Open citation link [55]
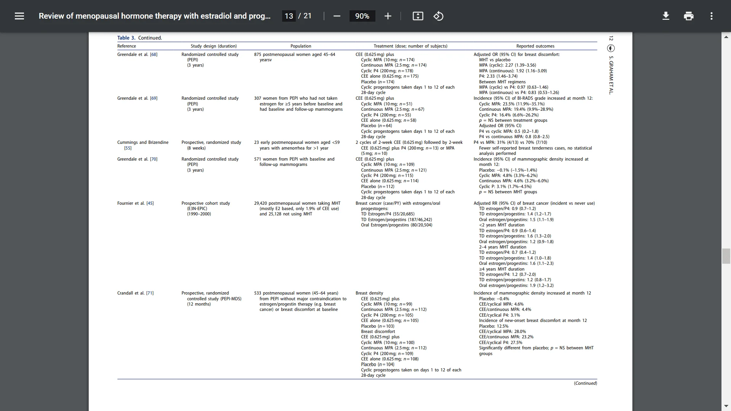 coord(128,148)
